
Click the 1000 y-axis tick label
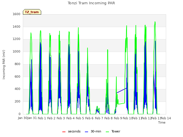[x=17, y=51]
